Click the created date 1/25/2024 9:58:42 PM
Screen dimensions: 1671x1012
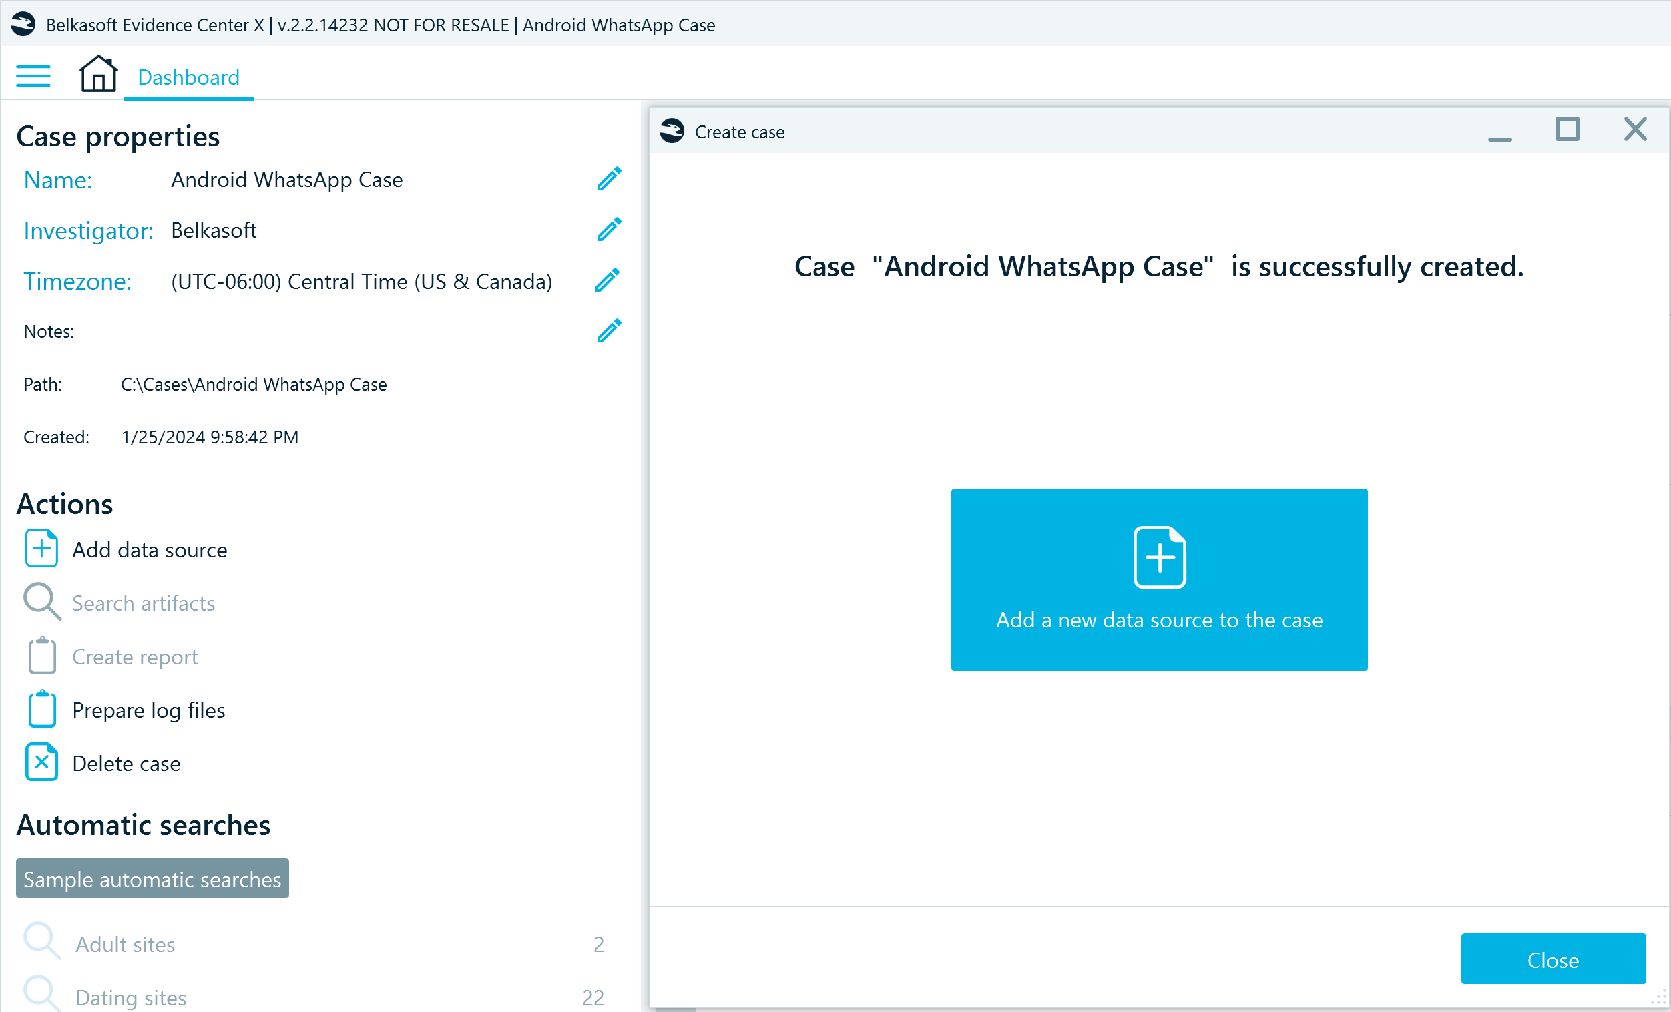(210, 437)
